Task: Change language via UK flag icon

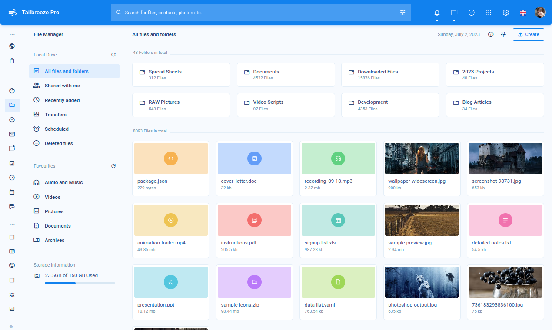Action: point(523,13)
